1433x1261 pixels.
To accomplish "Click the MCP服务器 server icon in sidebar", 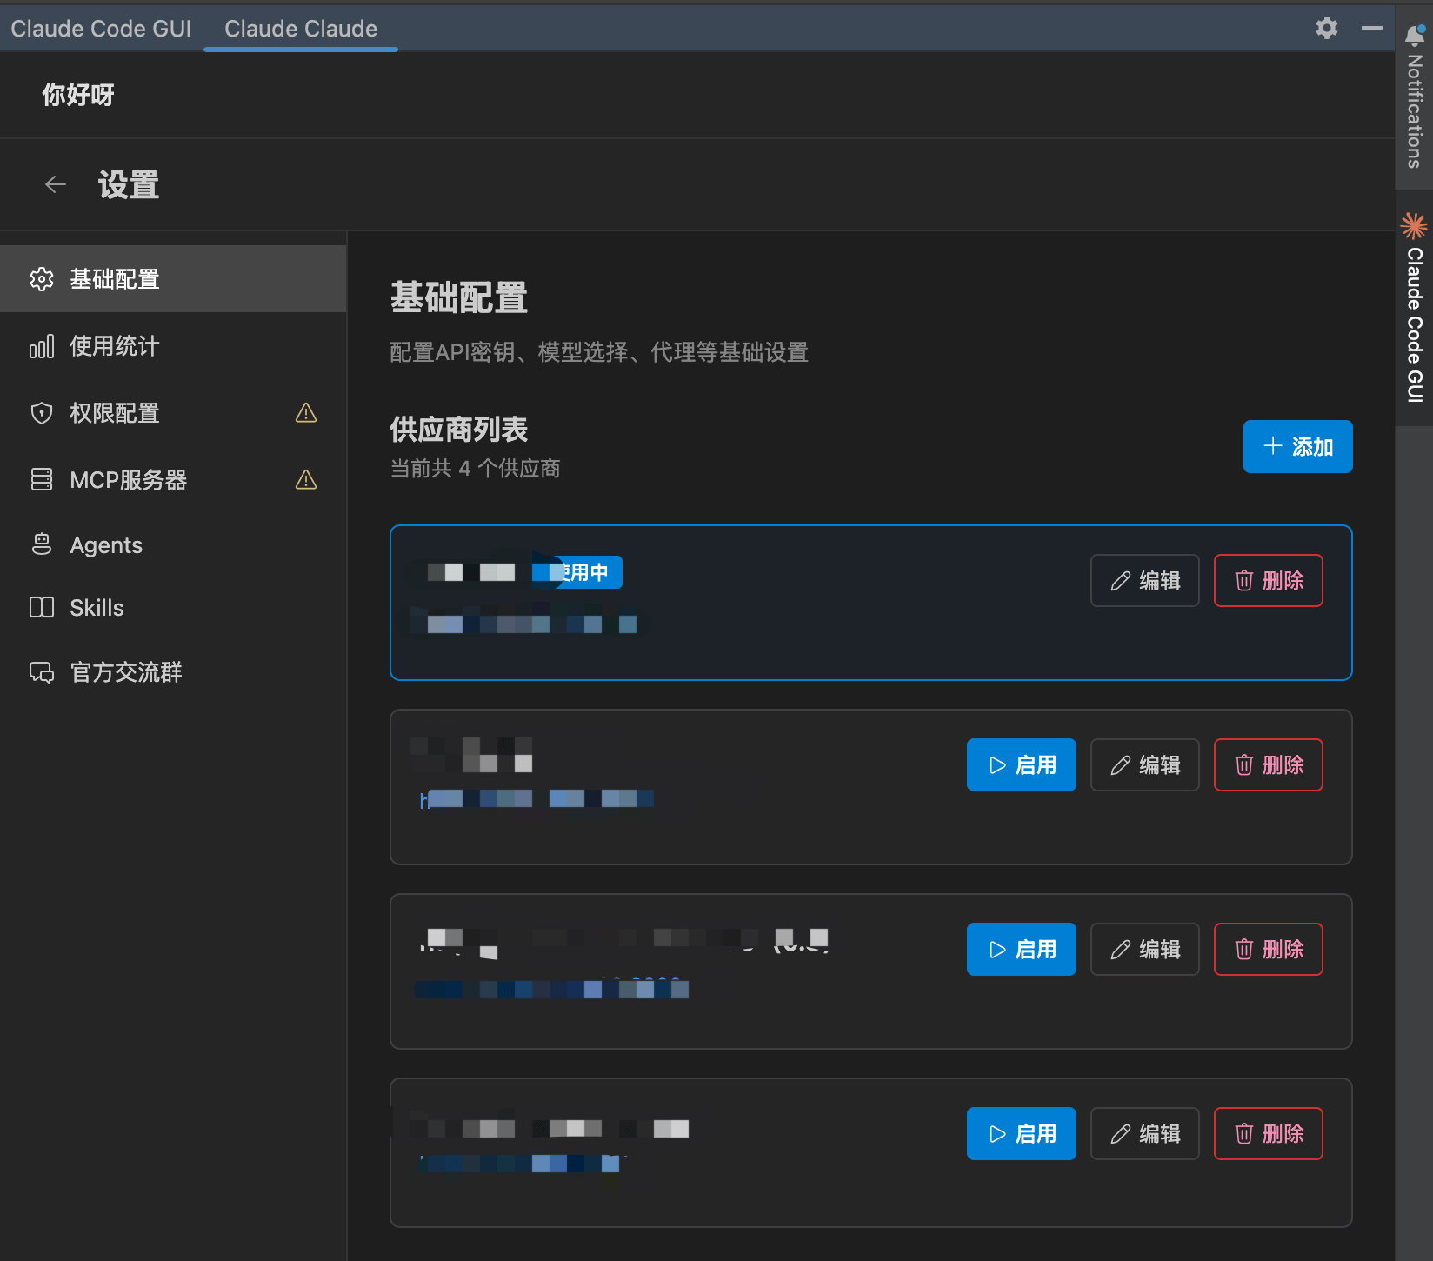I will coord(42,480).
